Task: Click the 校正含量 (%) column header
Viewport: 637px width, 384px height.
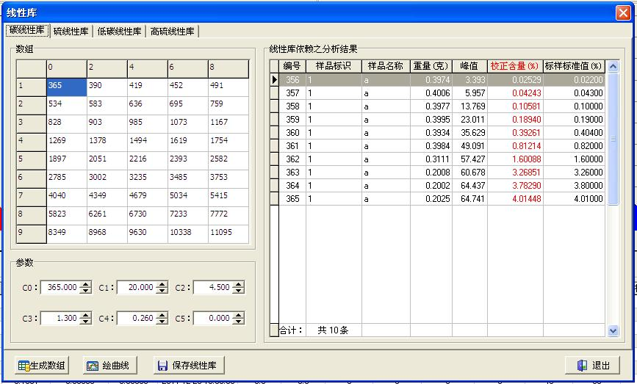Action: coord(514,66)
